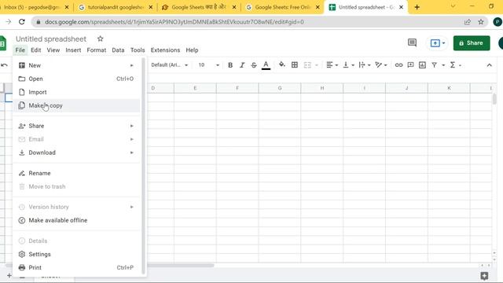Open the Edit menu
Image resolution: width=503 pixels, height=283 pixels.
[x=35, y=50]
